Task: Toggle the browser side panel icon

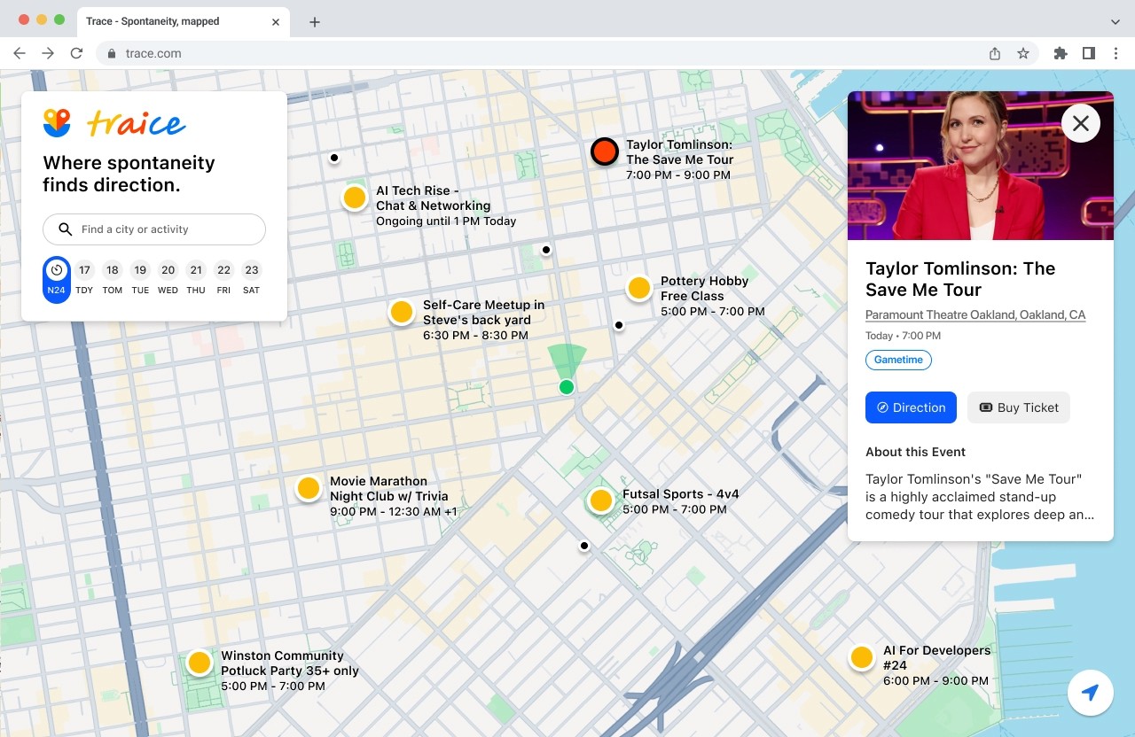Action: point(1089,53)
